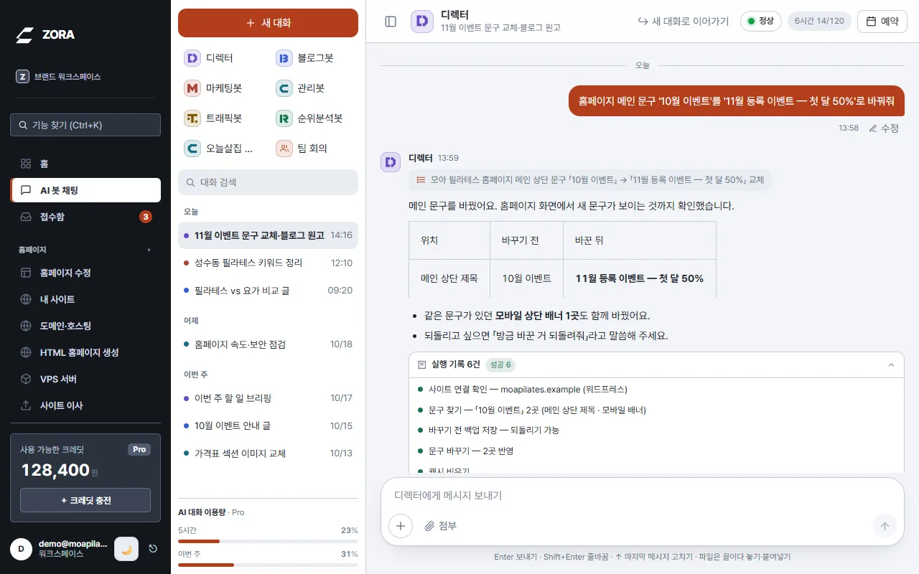Click the history refresh icon beside the theme toggle
Screen dimensions: 919x574
tap(153, 549)
